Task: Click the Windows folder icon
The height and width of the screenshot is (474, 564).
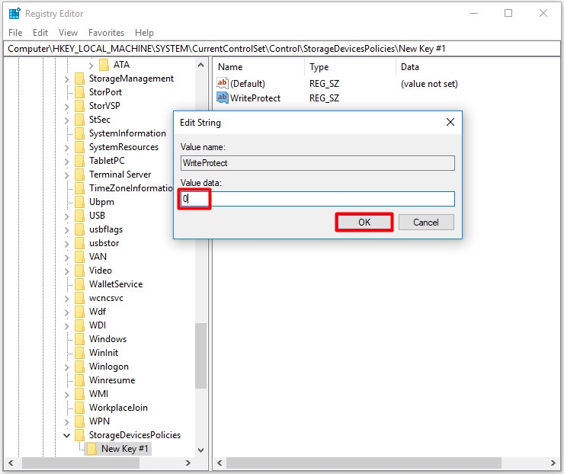Action: point(79,339)
